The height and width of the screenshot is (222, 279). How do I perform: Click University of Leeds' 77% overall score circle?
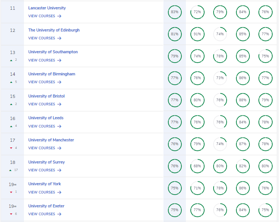point(174,122)
